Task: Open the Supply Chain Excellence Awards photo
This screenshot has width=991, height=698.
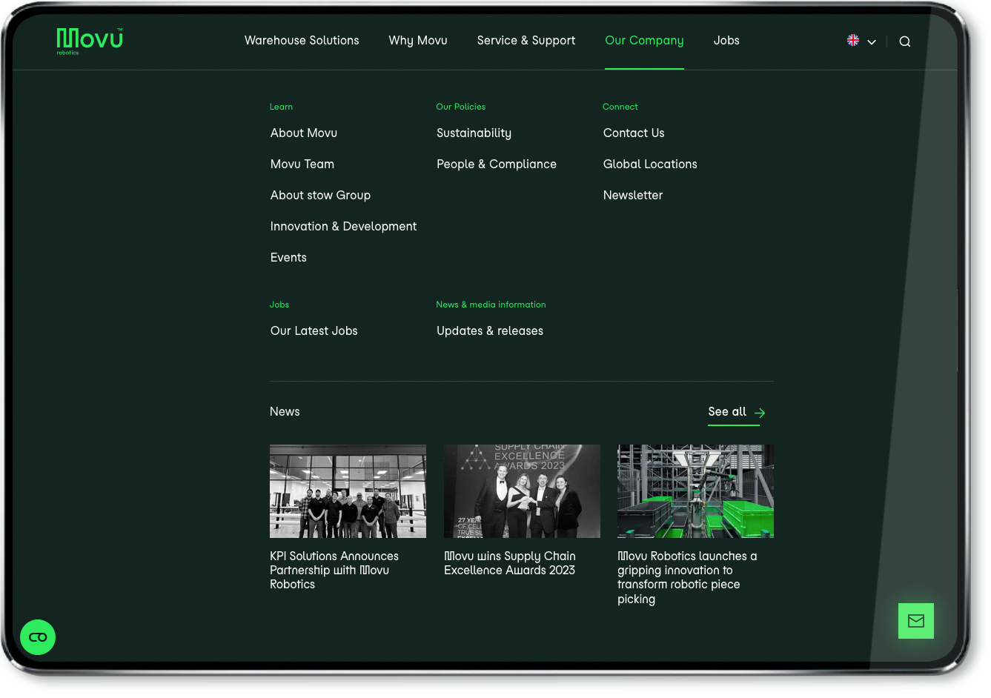Action: [x=522, y=491]
